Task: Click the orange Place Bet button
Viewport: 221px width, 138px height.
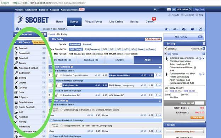Action: [197, 117]
